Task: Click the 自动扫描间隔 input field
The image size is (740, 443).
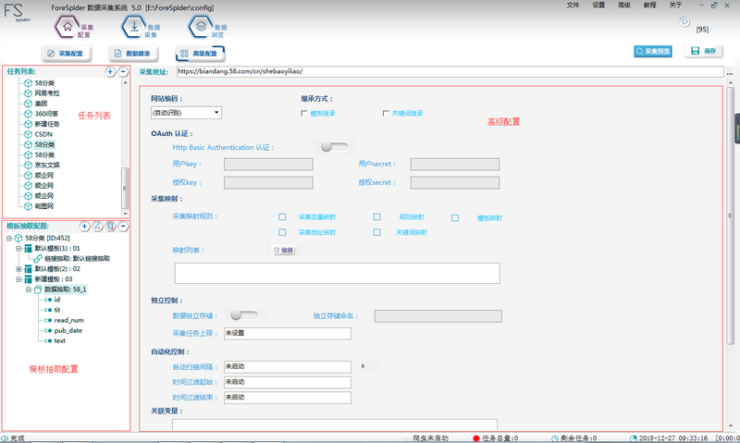Action: [x=288, y=366]
